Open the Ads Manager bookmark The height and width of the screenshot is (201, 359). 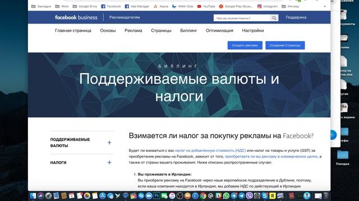(137, 6)
